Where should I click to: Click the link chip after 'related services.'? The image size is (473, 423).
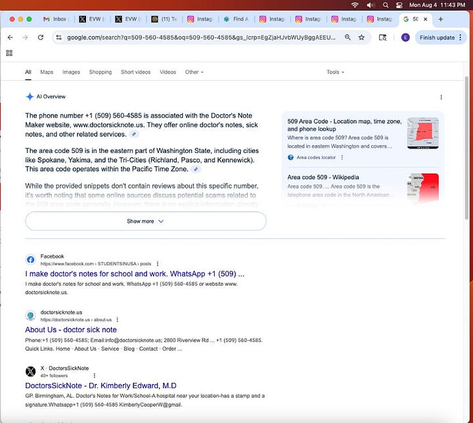pos(134,134)
